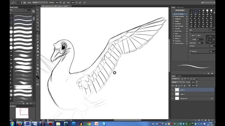225x126 pixels.
Task: Enable Dual Brush option
Action: (173, 24)
